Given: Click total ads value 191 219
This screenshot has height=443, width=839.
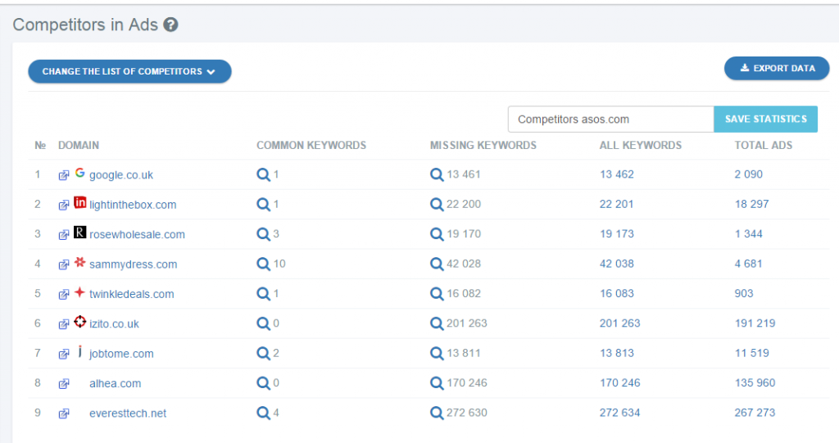Looking at the screenshot, I should click(755, 323).
